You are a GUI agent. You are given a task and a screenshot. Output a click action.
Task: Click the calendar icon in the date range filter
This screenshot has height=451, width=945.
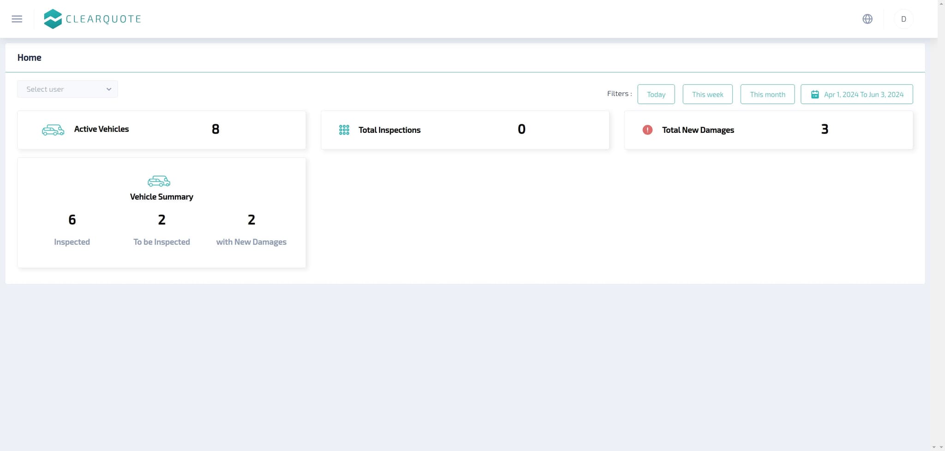[815, 94]
